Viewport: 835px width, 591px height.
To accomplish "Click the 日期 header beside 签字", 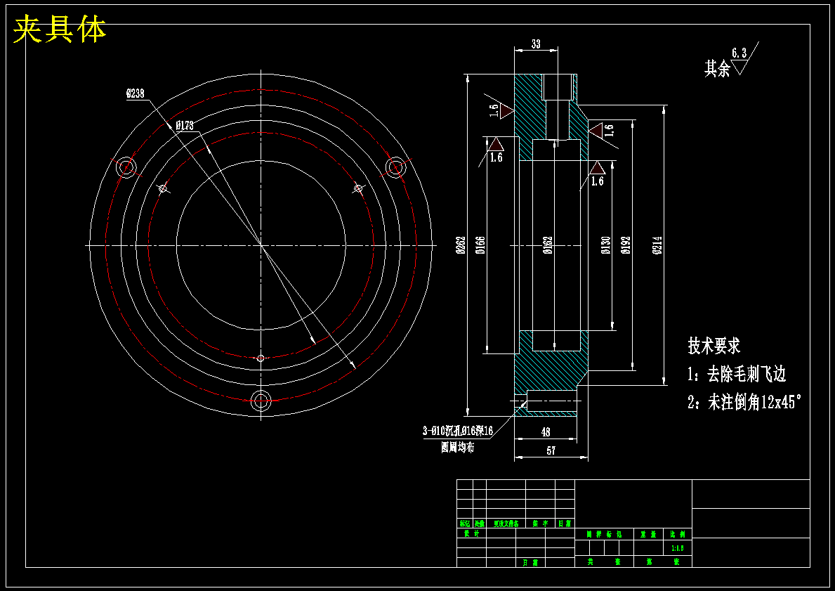I will tap(565, 524).
